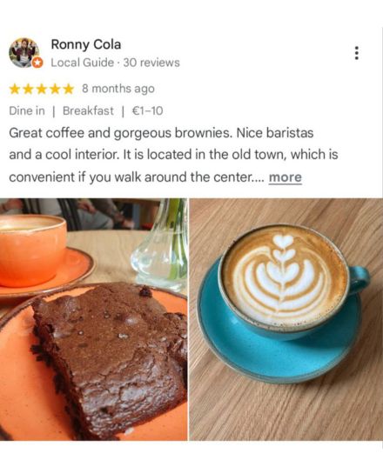Open the latte art photo thumbnail
Image resolution: width=383 pixels, height=460 pixels.
tap(286, 319)
